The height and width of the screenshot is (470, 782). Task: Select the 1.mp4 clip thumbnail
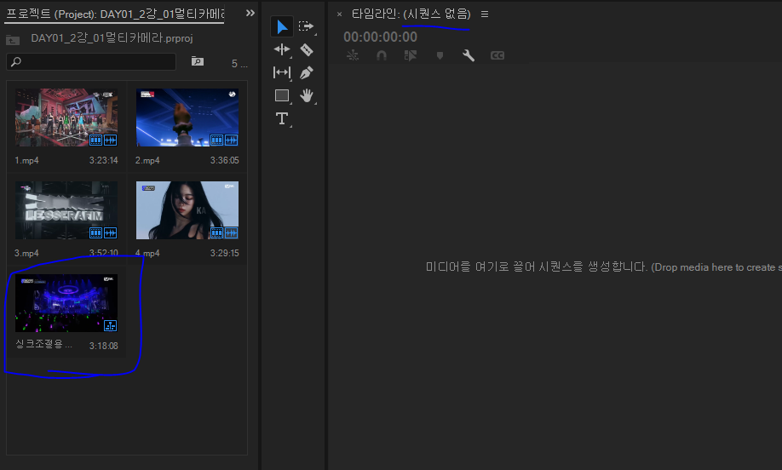66,117
